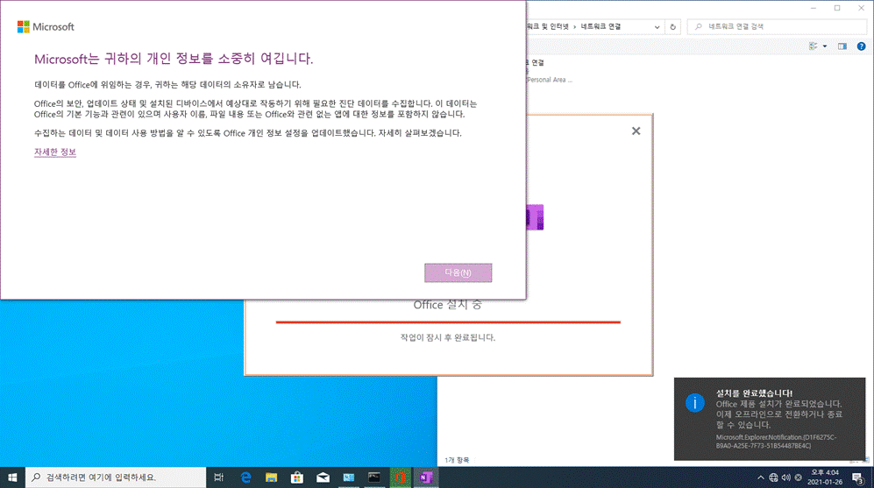Open the 자세한 정보 link

54,152
